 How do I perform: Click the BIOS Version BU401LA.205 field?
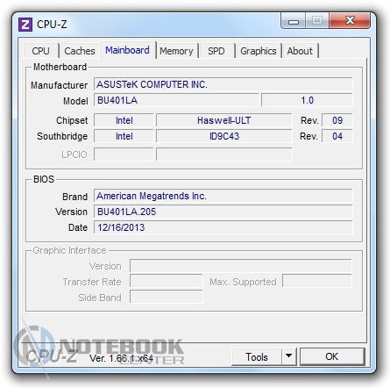coord(223,212)
